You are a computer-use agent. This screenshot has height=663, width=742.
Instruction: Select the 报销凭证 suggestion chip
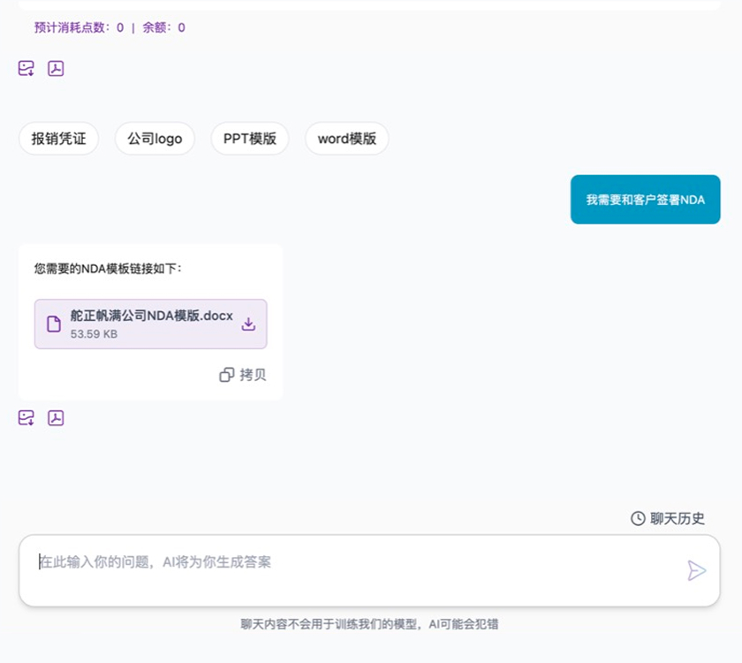pyautogui.click(x=59, y=139)
